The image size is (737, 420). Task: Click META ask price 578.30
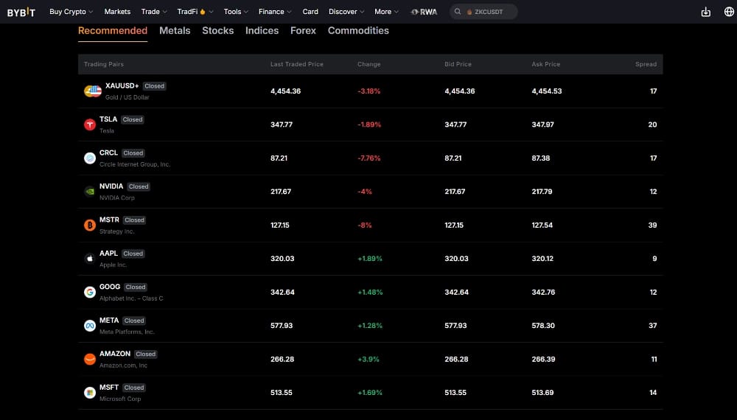click(543, 326)
